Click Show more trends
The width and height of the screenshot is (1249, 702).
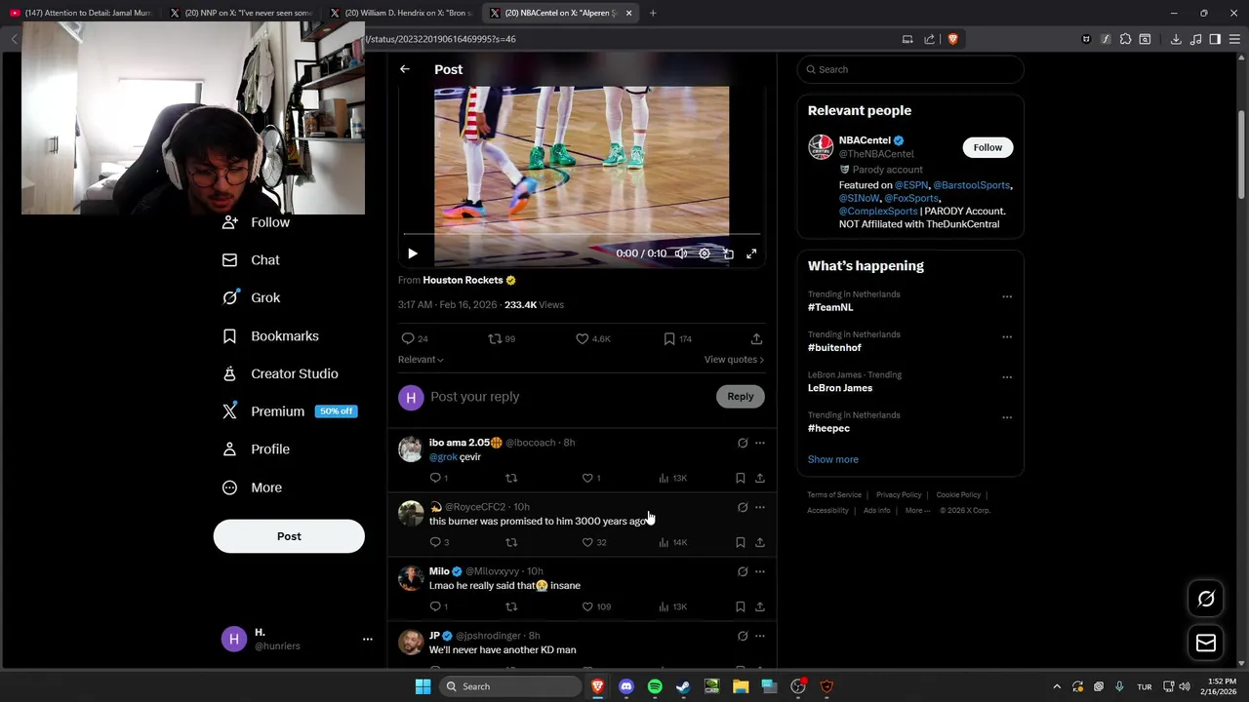[832, 459]
